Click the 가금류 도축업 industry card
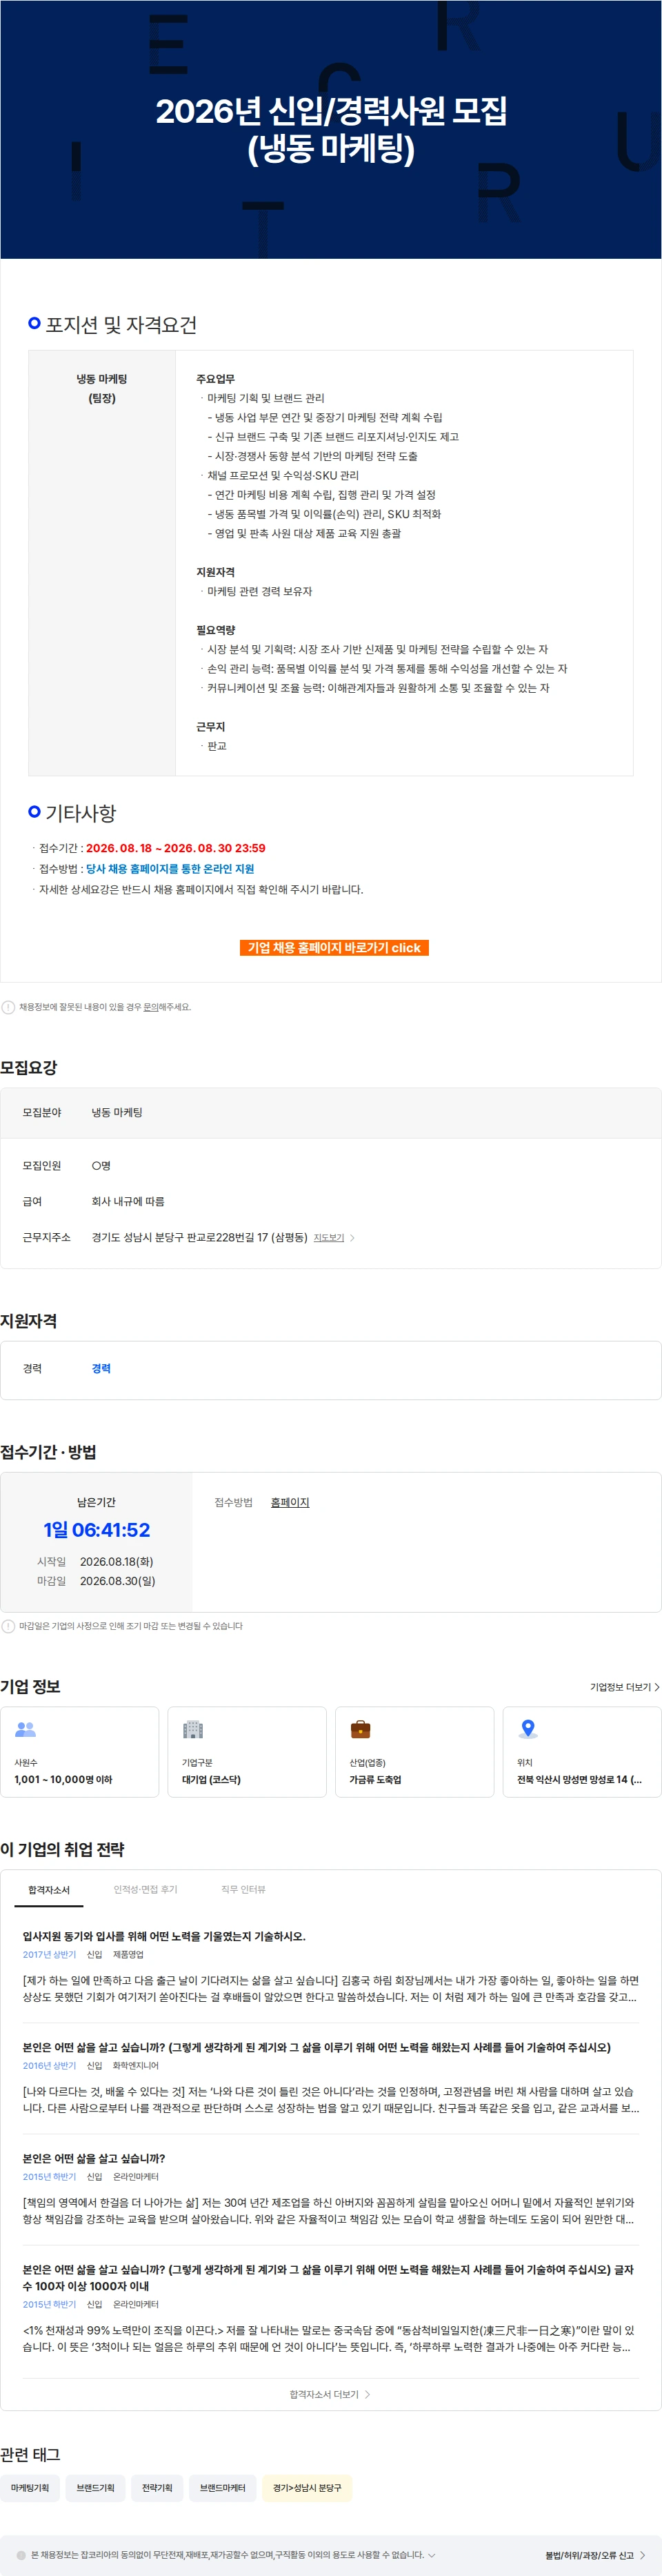The height and width of the screenshot is (2576, 662). (x=414, y=1752)
